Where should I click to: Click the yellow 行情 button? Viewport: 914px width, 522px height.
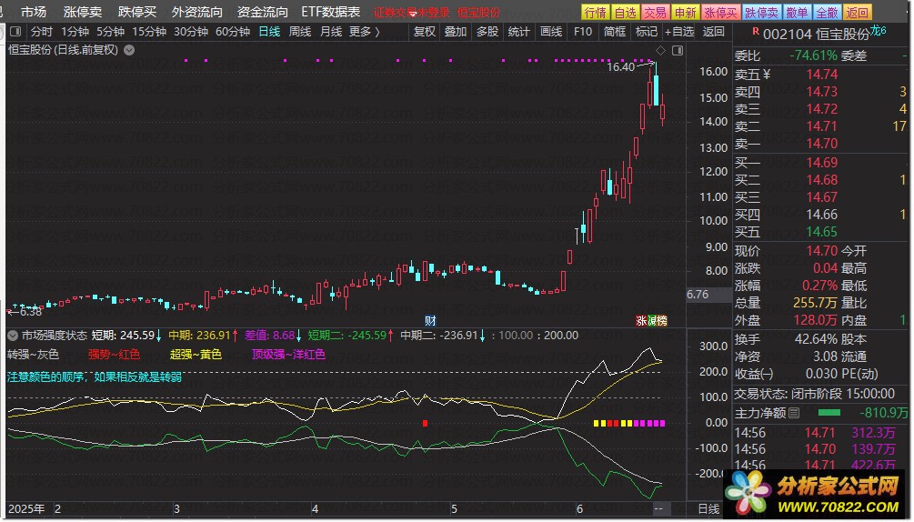point(595,12)
